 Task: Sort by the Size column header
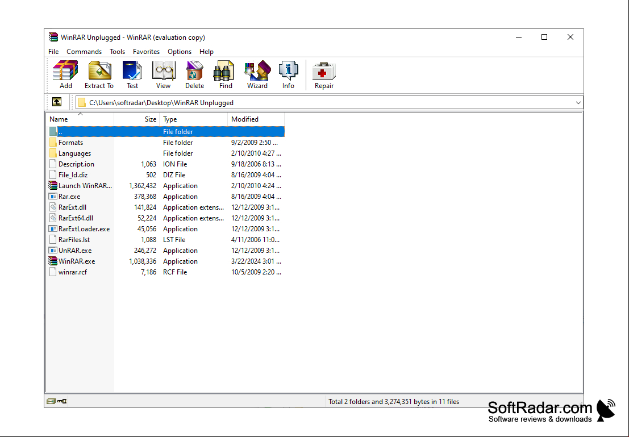pyautogui.click(x=137, y=119)
